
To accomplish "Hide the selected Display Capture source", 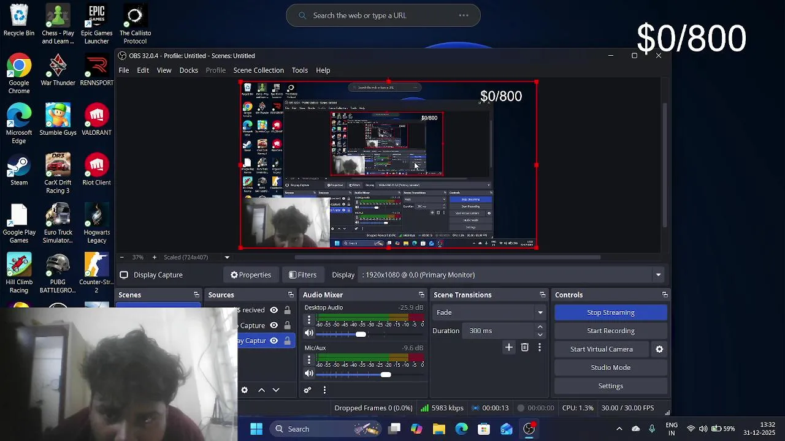I will (274, 341).
